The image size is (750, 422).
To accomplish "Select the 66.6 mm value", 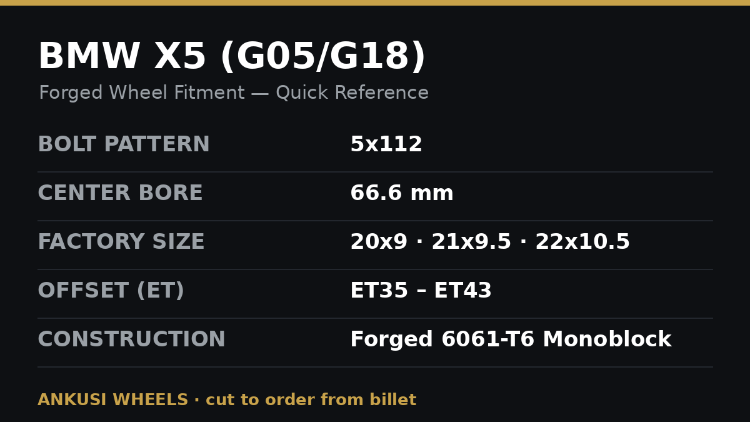I will click(x=402, y=194).
